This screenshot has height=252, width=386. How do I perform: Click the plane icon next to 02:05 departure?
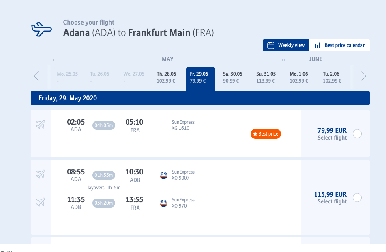coord(41,125)
